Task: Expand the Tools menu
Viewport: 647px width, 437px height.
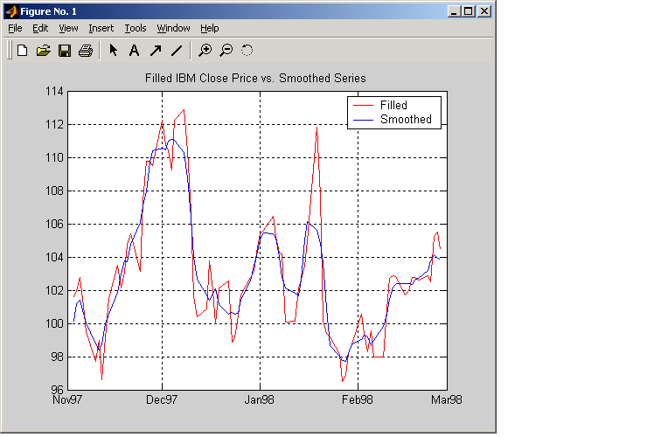Action: click(x=136, y=28)
